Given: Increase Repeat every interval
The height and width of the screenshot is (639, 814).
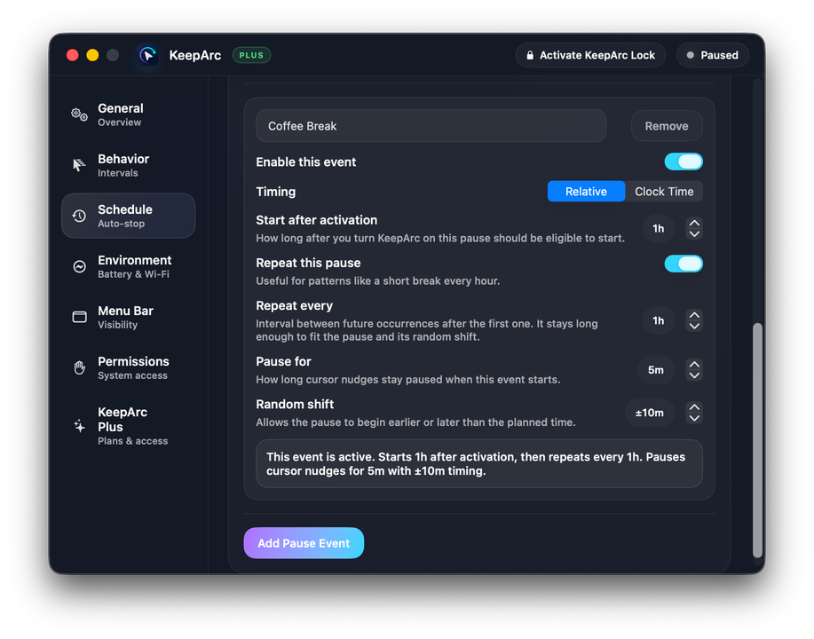Looking at the screenshot, I should 694,315.
